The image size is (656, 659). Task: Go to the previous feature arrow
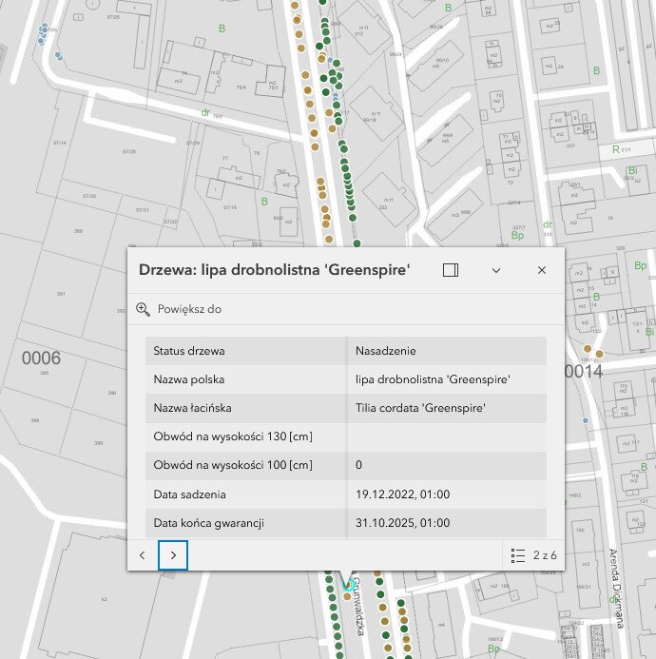142,554
